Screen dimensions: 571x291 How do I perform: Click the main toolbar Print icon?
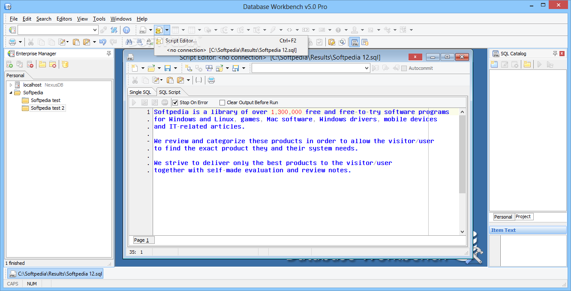tap(12, 42)
